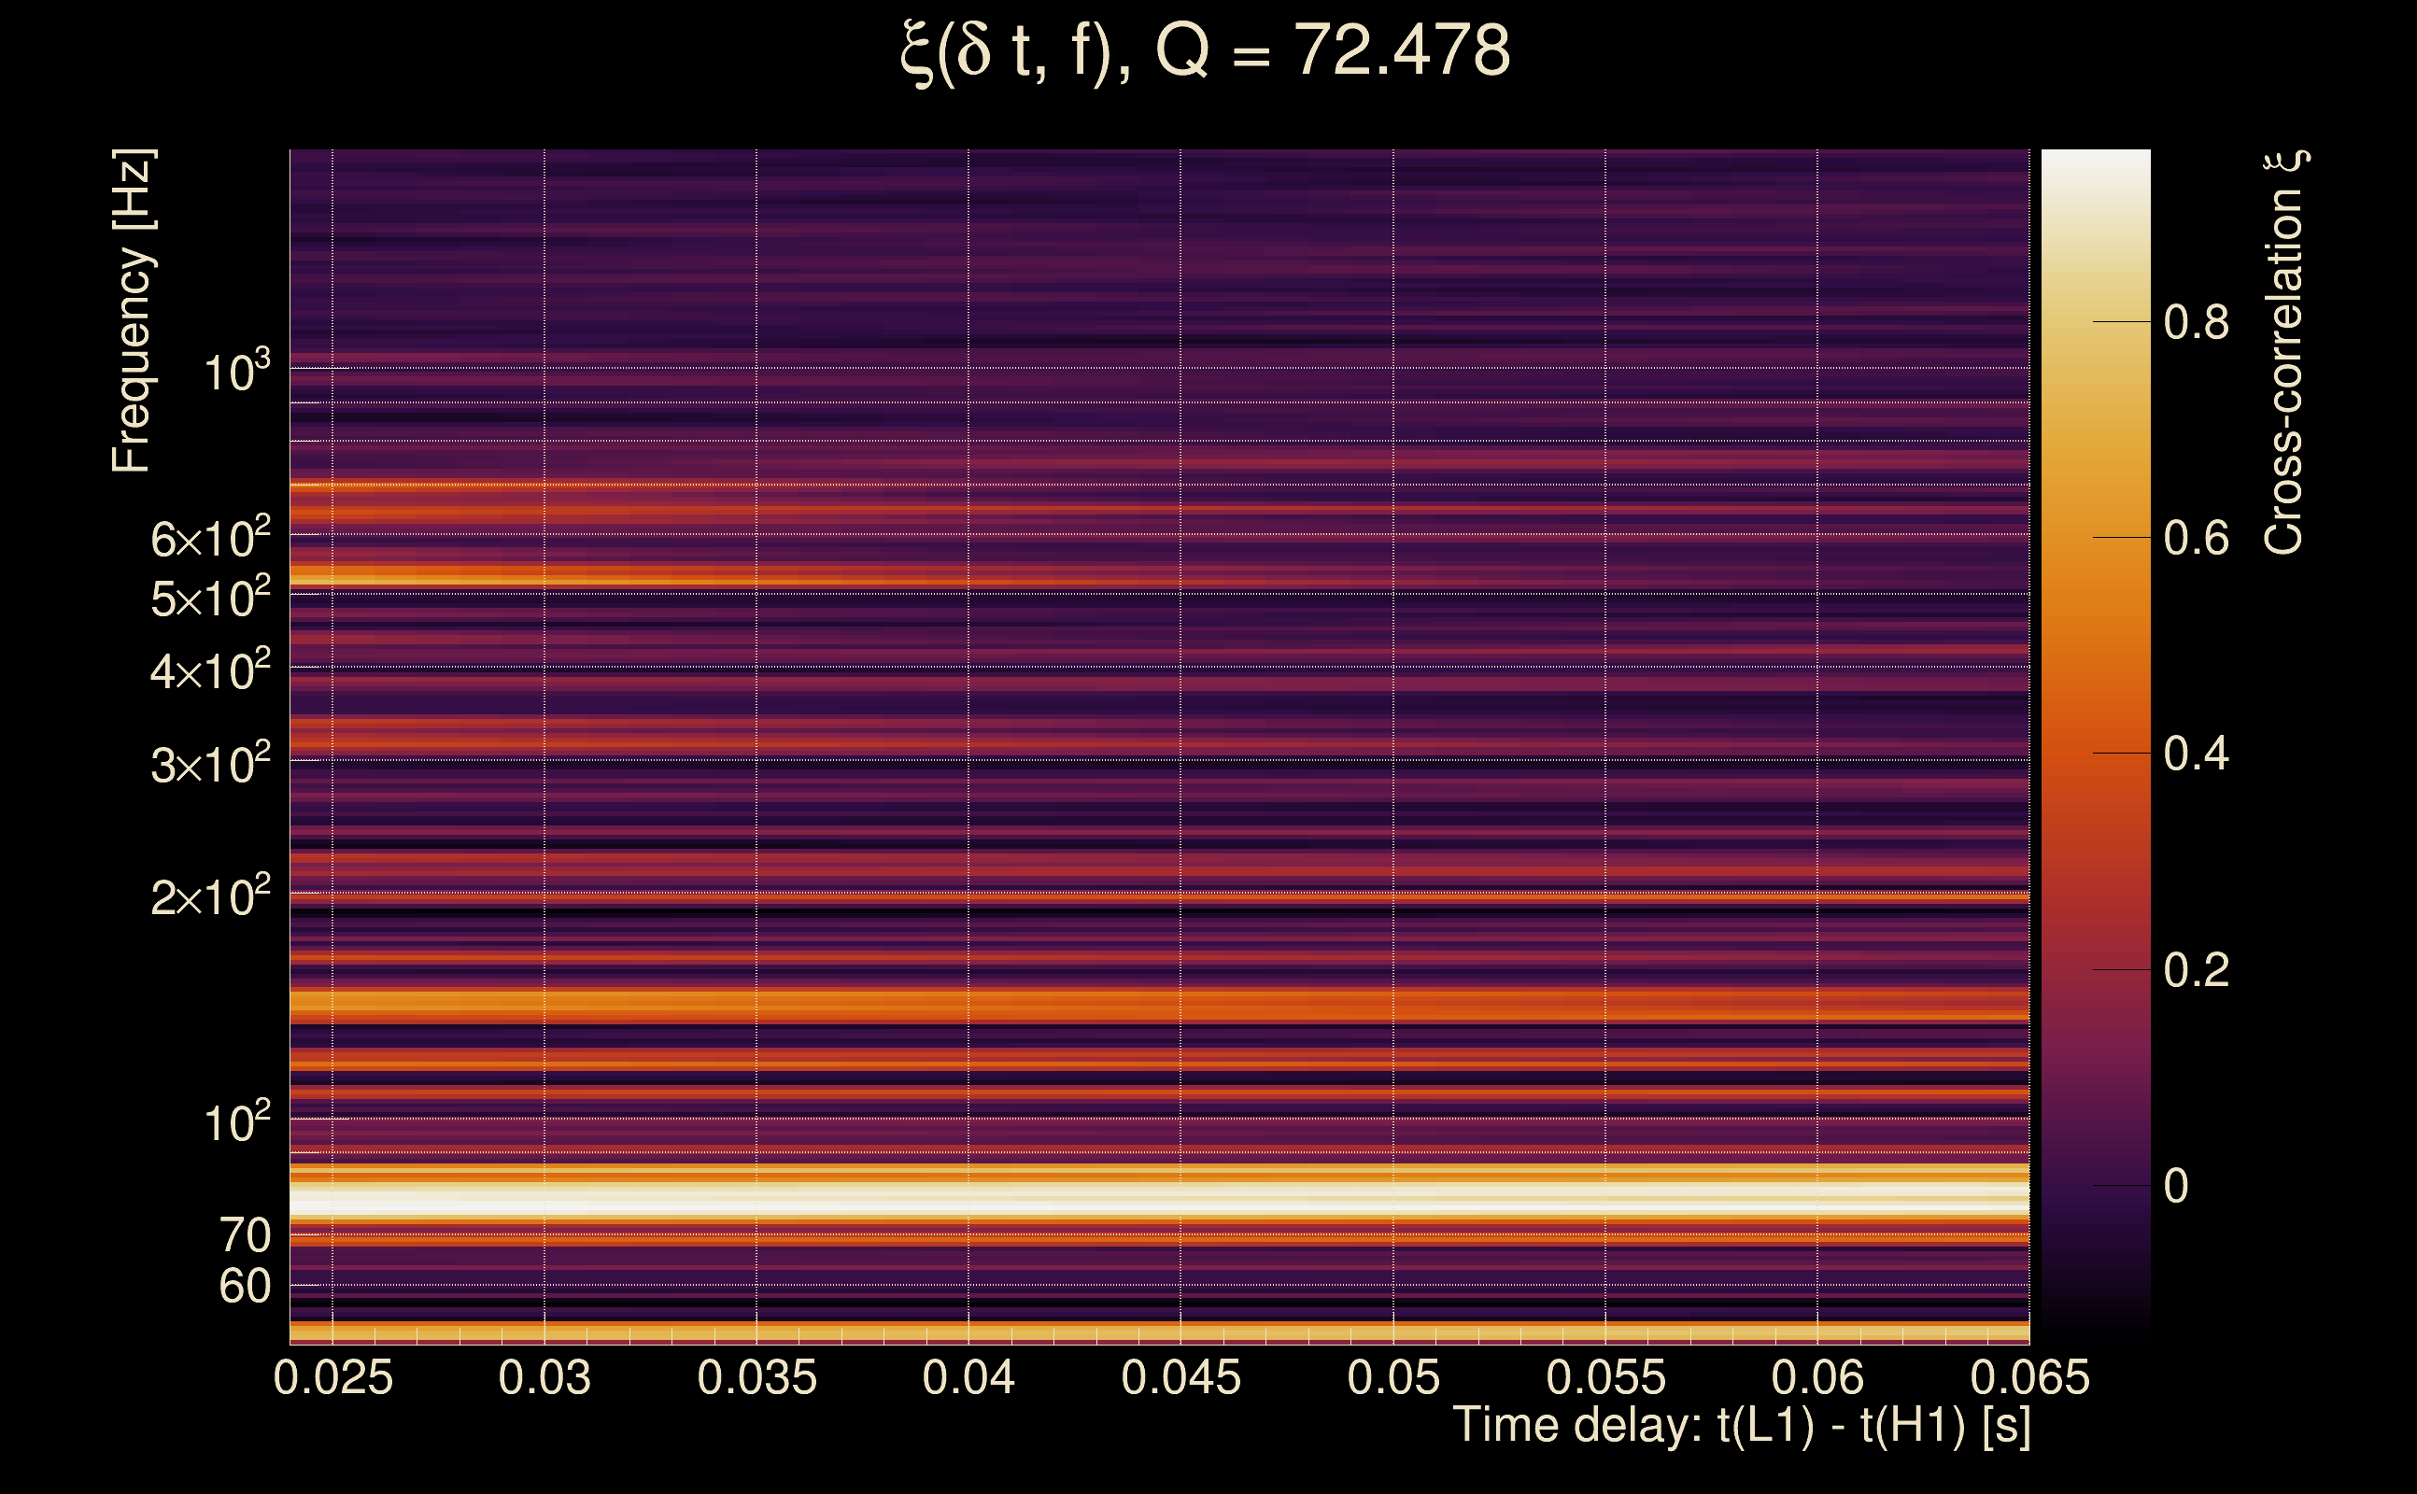
Task: Click the 0.2 colorbar tick label
Action: coord(2196,970)
